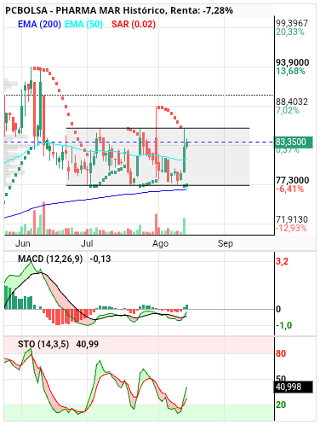Click the 77,3000 support price label

click(x=293, y=180)
